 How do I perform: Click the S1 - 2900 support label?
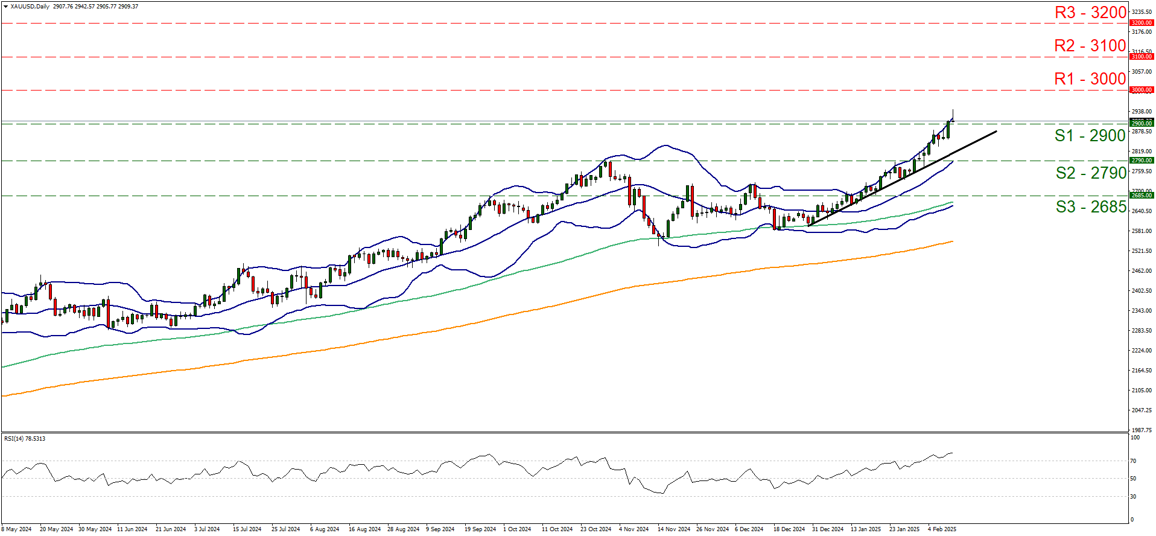[x=1090, y=136]
